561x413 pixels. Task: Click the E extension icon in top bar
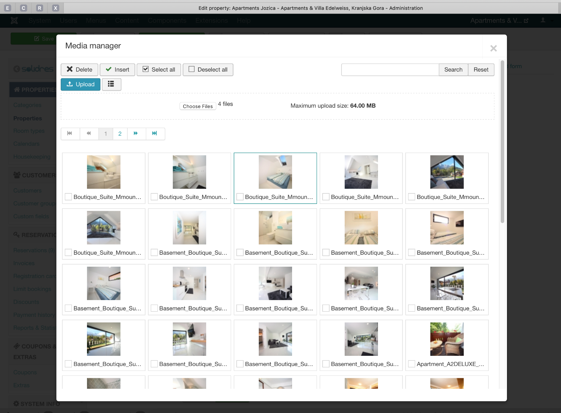click(8, 8)
